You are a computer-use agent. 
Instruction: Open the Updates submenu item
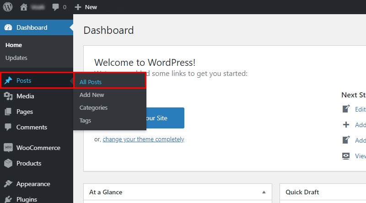point(16,58)
